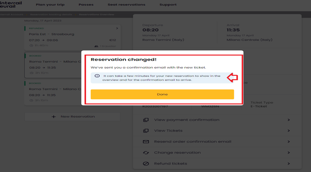Click the plus icon for New Reservation
Image resolution: width=311 pixels, height=172 pixels.
pos(54,117)
